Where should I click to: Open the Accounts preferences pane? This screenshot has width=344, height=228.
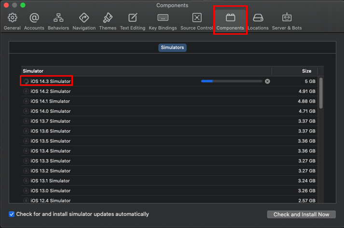pyautogui.click(x=34, y=21)
